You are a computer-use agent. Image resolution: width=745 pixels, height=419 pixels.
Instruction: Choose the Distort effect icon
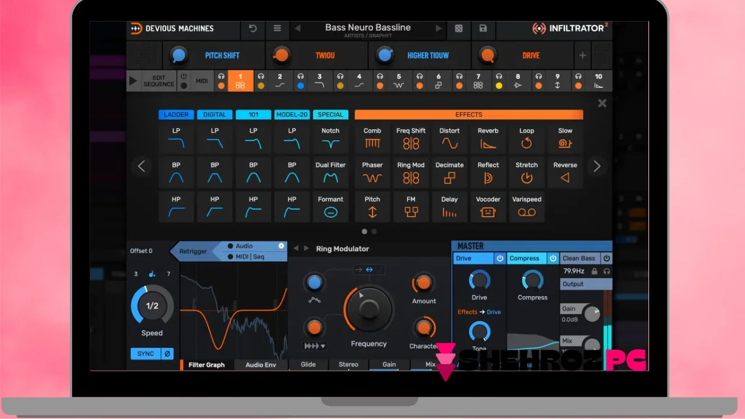click(x=449, y=143)
